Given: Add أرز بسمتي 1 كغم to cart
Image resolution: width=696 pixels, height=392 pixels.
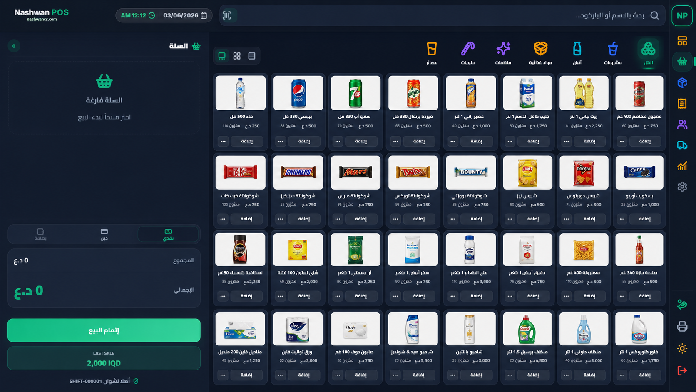Looking at the screenshot, I should (x=361, y=296).
